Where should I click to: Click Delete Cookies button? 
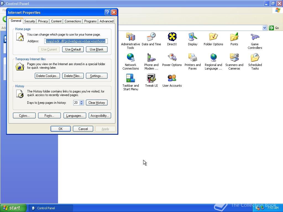pyautogui.click(x=47, y=76)
